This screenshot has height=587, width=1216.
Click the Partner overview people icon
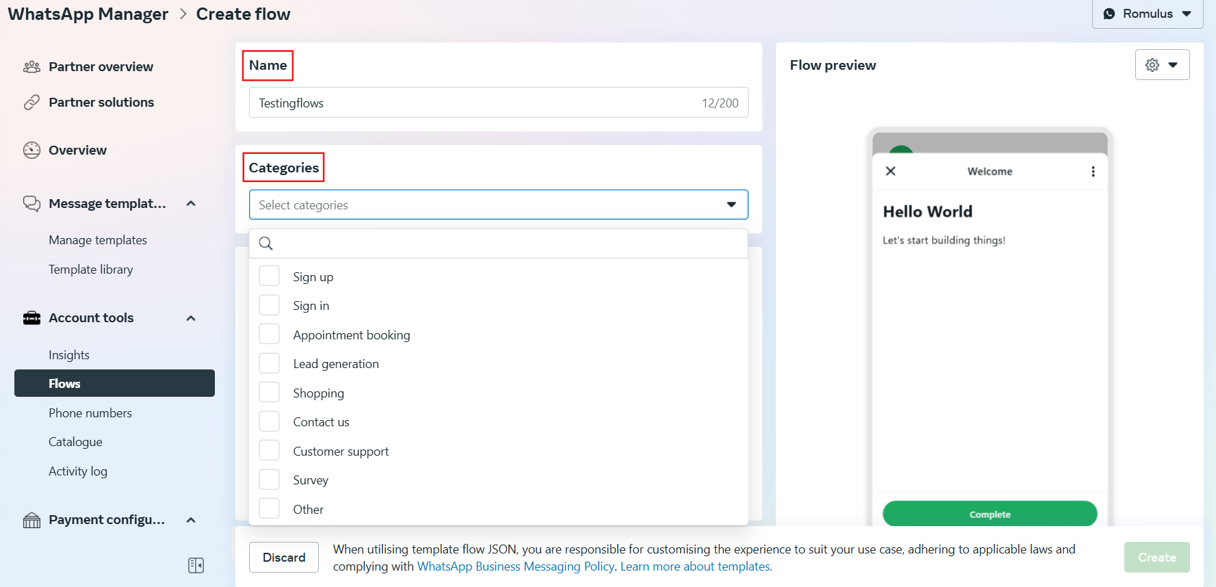[31, 67]
